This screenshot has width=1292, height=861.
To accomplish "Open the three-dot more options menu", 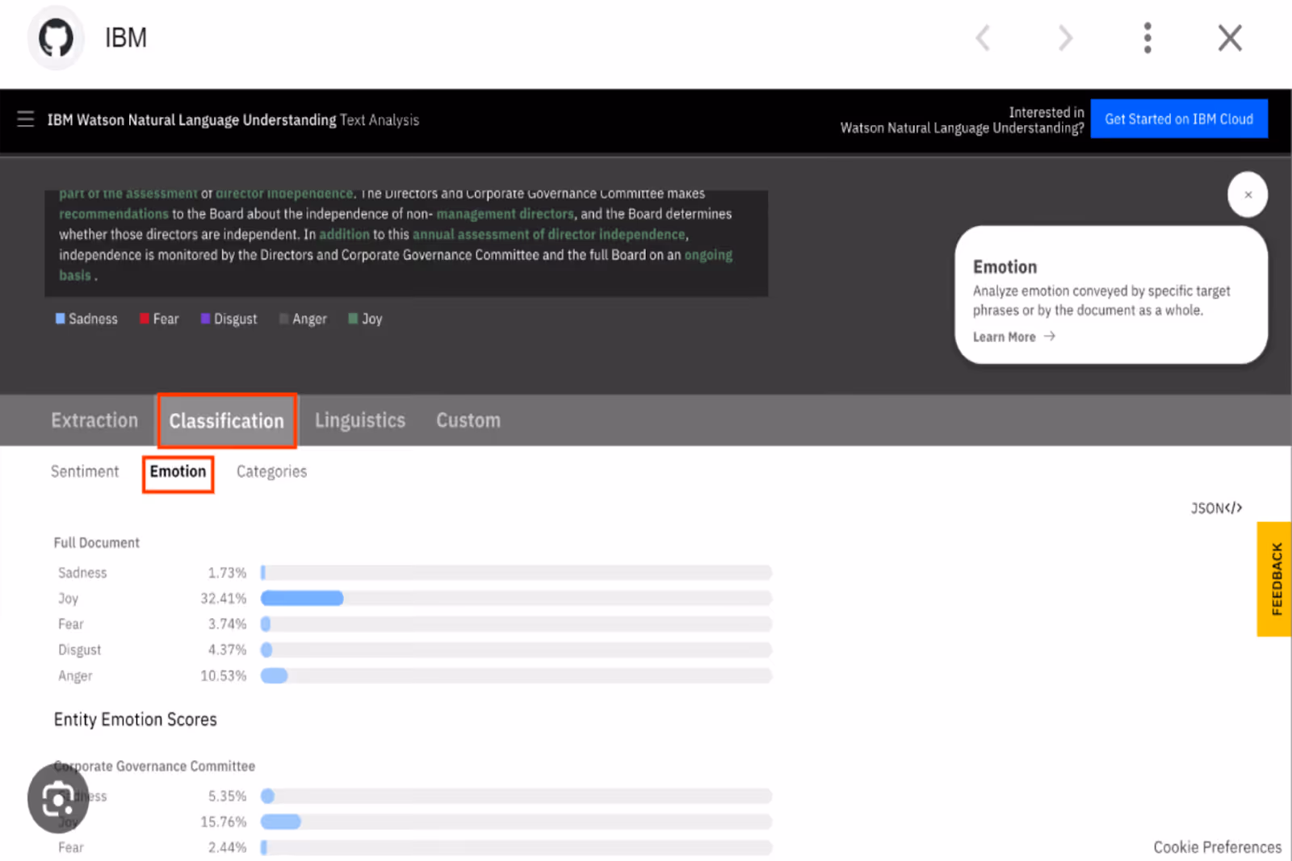I will (x=1147, y=38).
